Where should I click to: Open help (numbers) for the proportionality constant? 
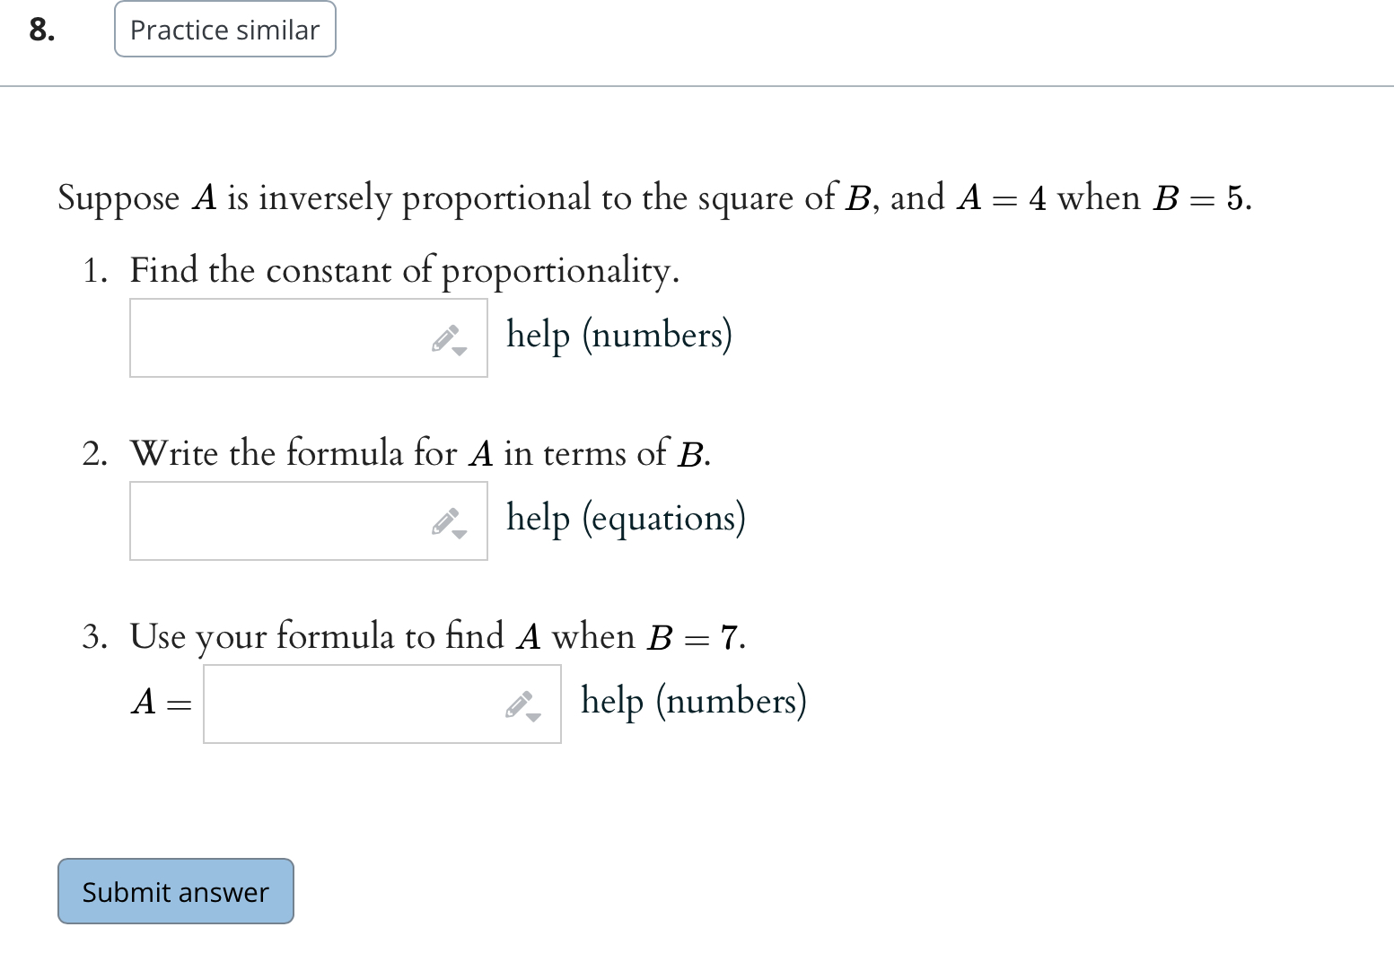618,336
